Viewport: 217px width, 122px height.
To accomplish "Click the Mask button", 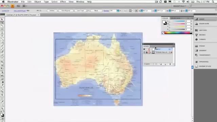I will tap(96, 11).
